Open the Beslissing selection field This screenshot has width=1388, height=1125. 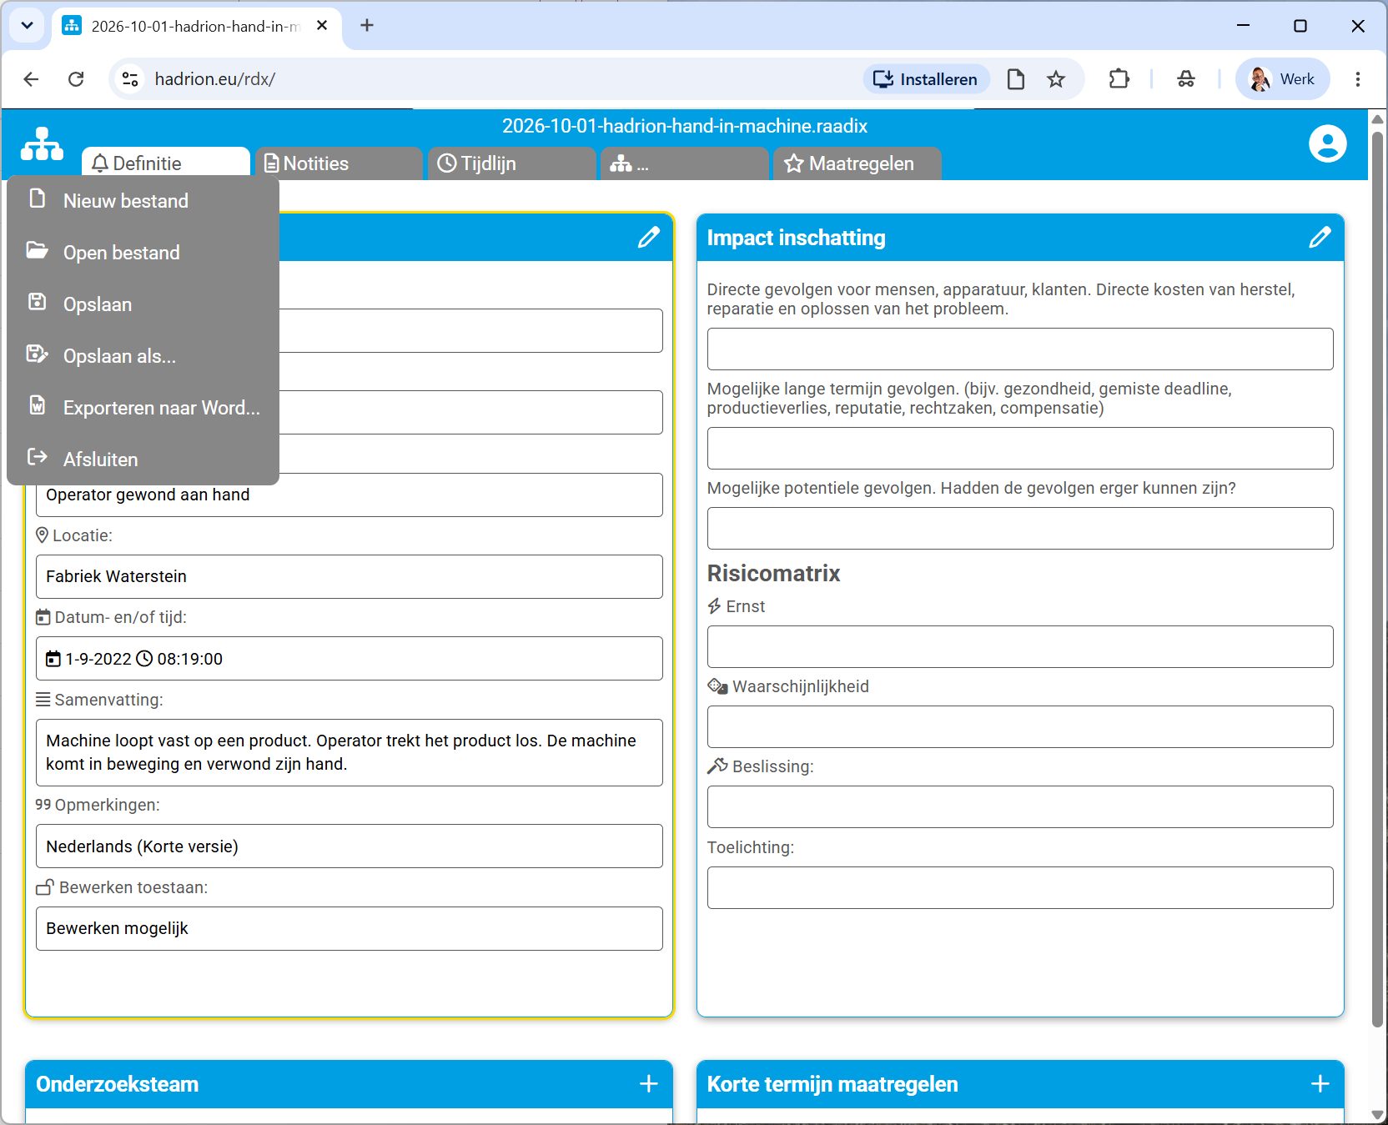[x=1020, y=806]
